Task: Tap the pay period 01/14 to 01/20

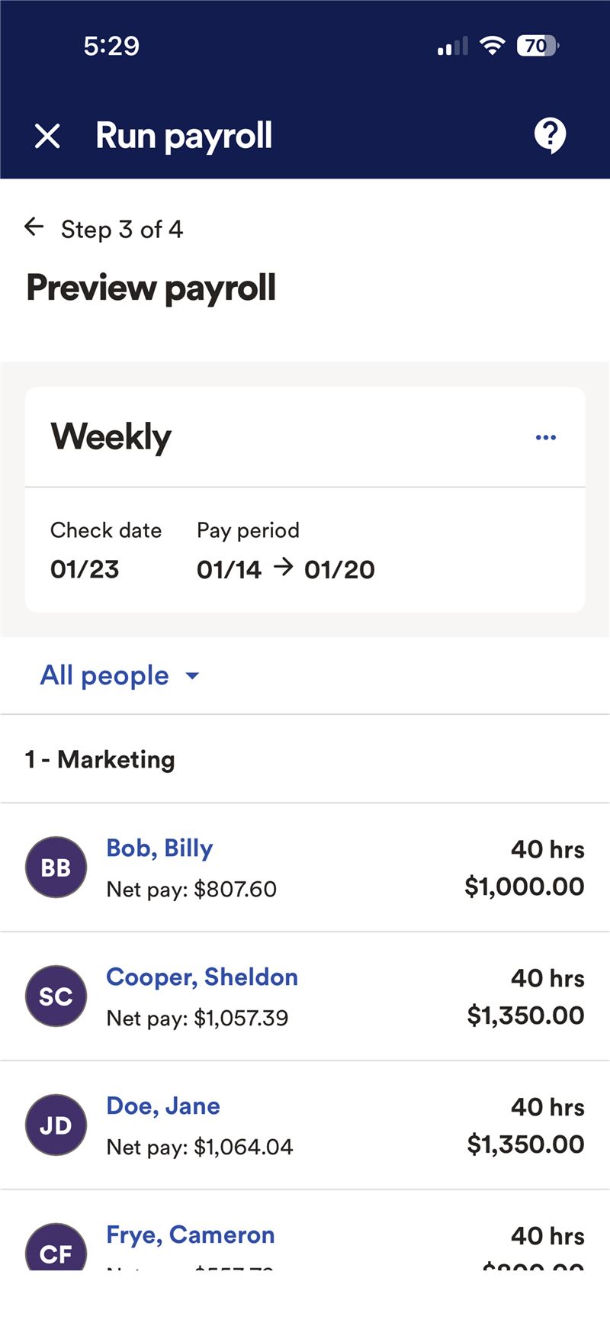Action: coord(286,569)
